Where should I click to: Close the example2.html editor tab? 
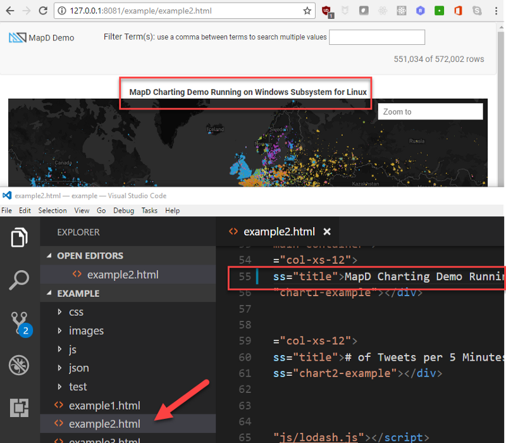tap(327, 232)
